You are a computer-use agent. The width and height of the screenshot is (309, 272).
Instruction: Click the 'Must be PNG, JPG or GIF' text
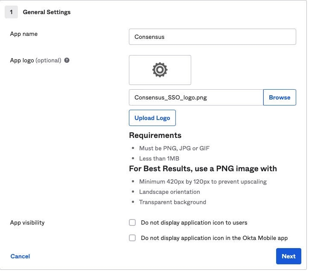pos(174,148)
